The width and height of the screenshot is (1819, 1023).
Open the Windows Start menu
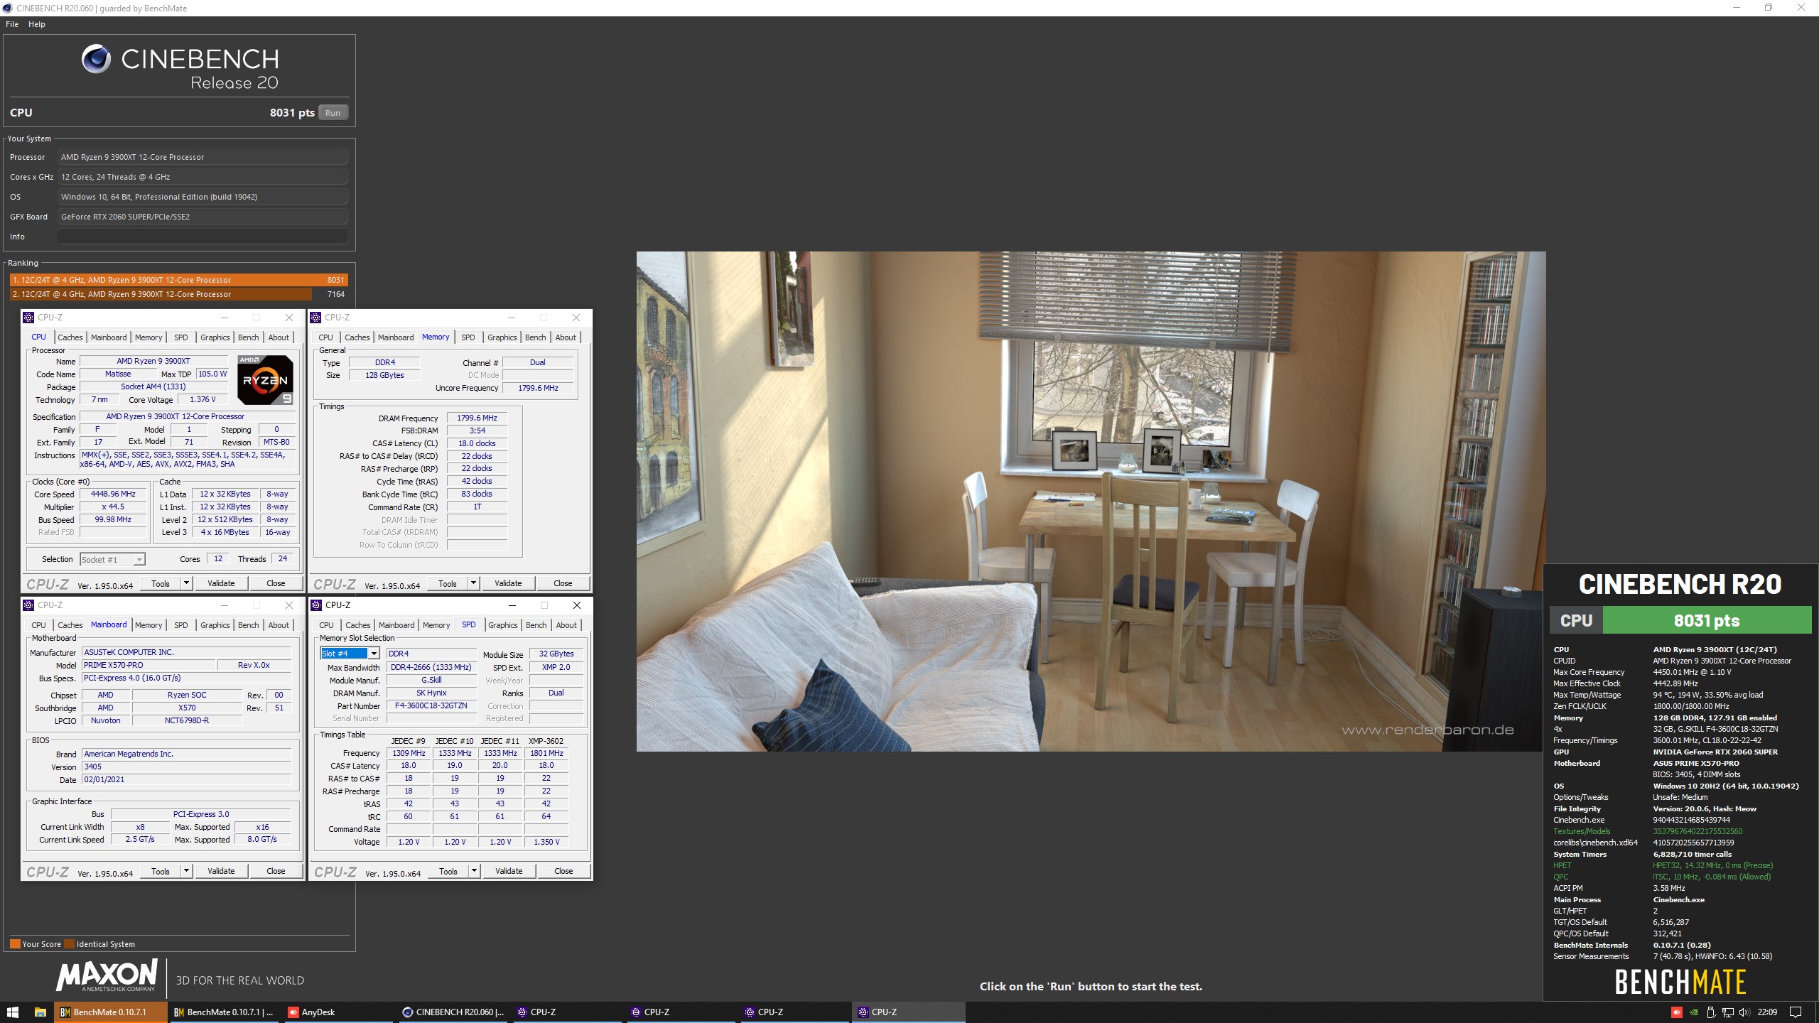tap(13, 1012)
